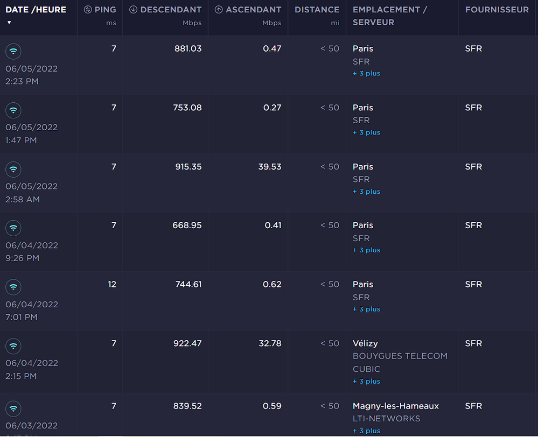The height and width of the screenshot is (437, 538).
Task: Expand '+ 3 plus' for Magny-les-Hameaux result
Action: click(x=366, y=431)
